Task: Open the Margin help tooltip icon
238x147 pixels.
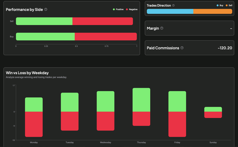Action: tap(162, 28)
